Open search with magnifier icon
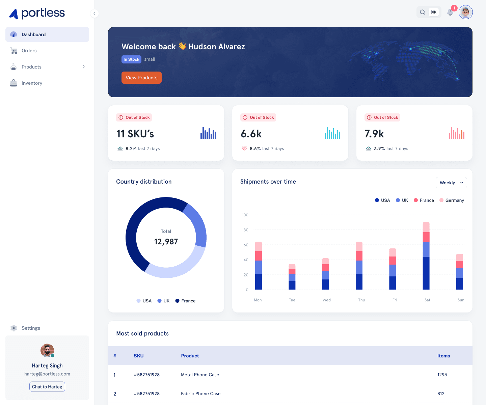 (x=423, y=12)
